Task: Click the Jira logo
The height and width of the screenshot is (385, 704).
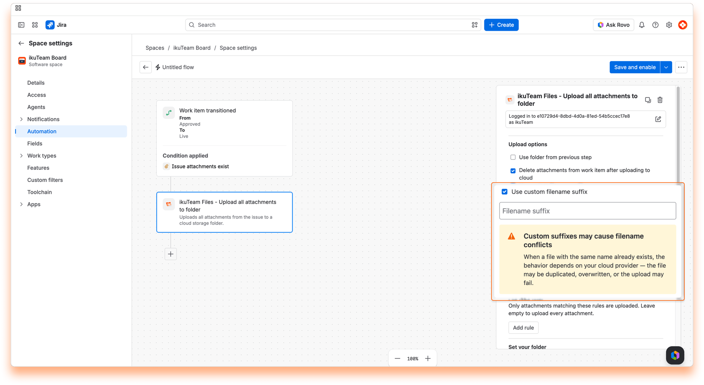Action: coord(56,25)
